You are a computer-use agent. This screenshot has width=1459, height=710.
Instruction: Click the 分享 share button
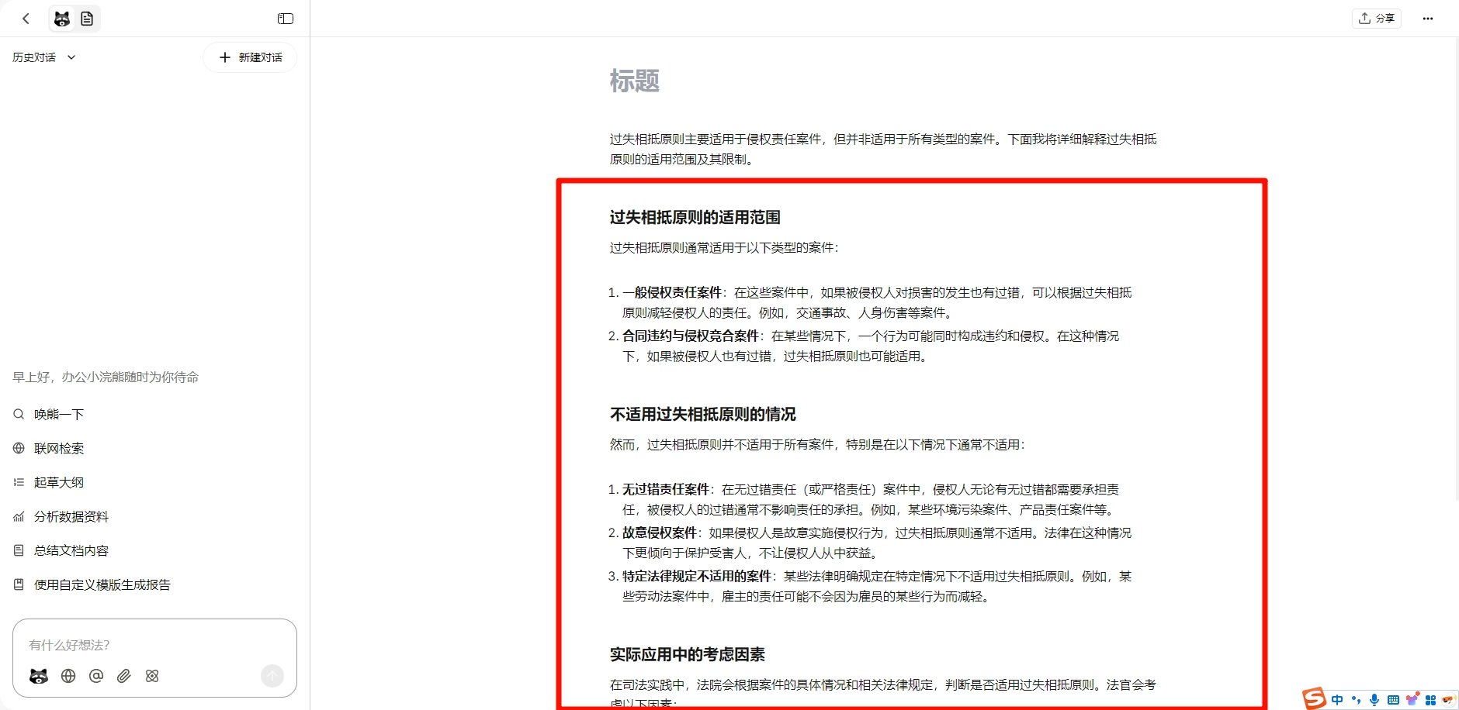click(x=1378, y=18)
